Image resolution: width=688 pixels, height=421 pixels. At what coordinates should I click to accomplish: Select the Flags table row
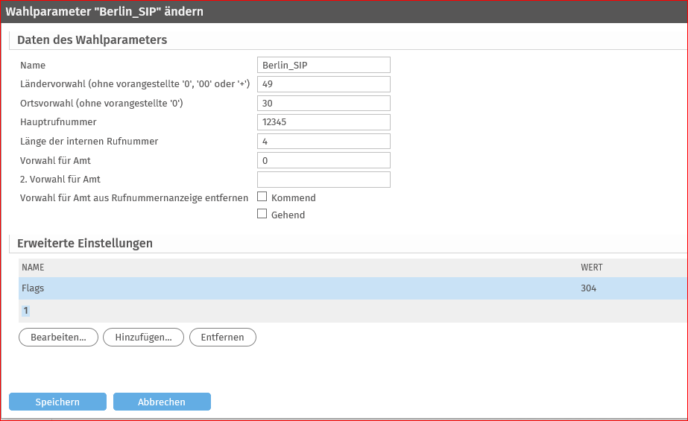pyautogui.click(x=353, y=288)
